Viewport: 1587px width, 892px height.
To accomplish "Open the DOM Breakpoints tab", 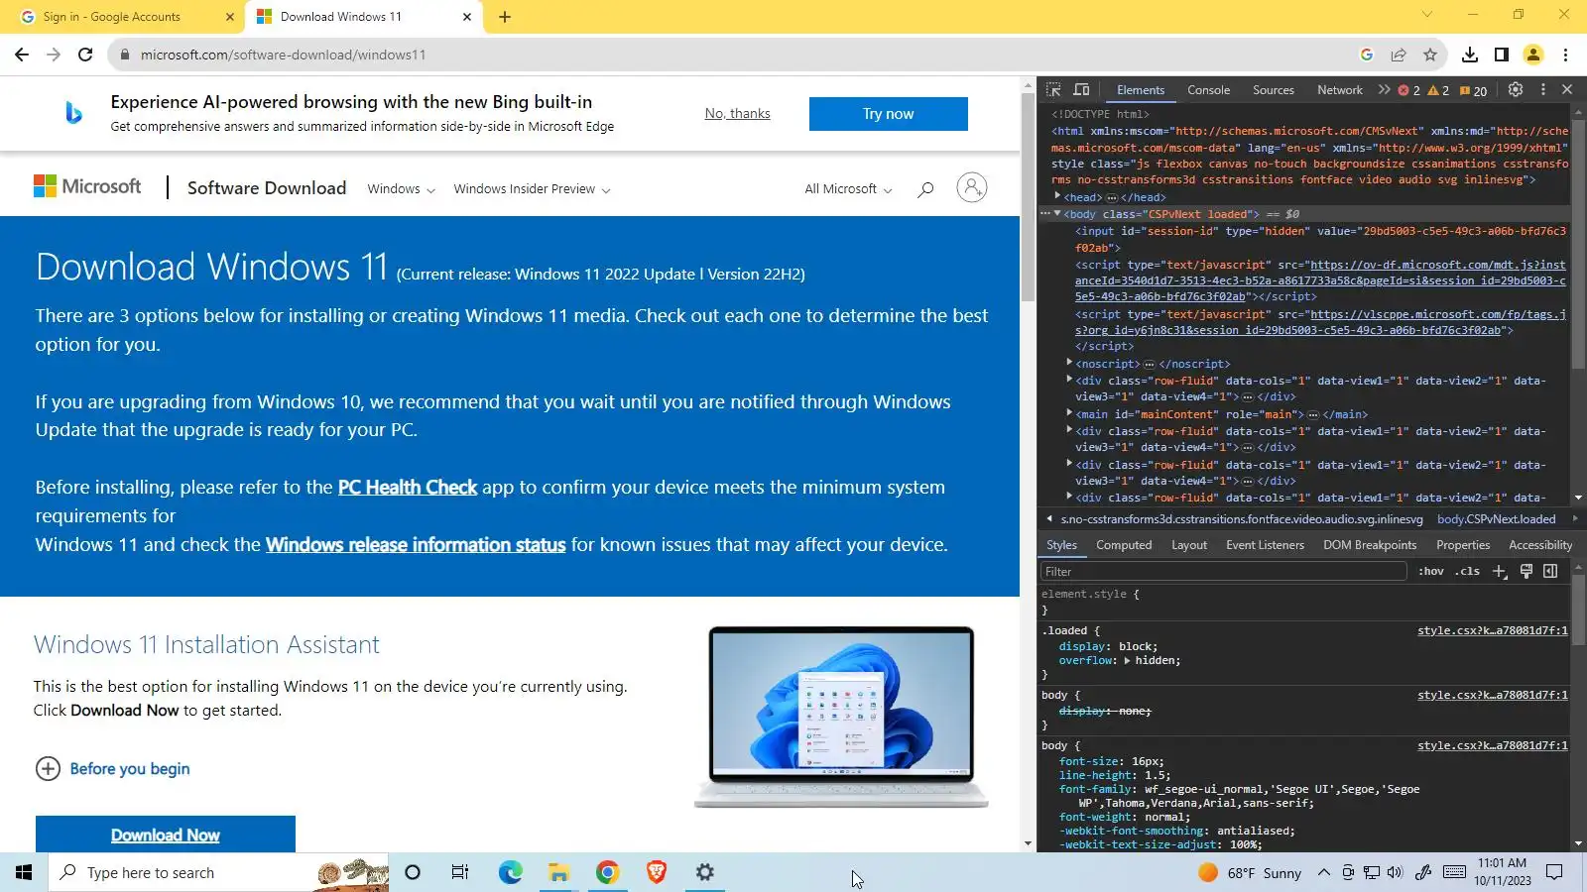I will pyautogui.click(x=1370, y=545).
